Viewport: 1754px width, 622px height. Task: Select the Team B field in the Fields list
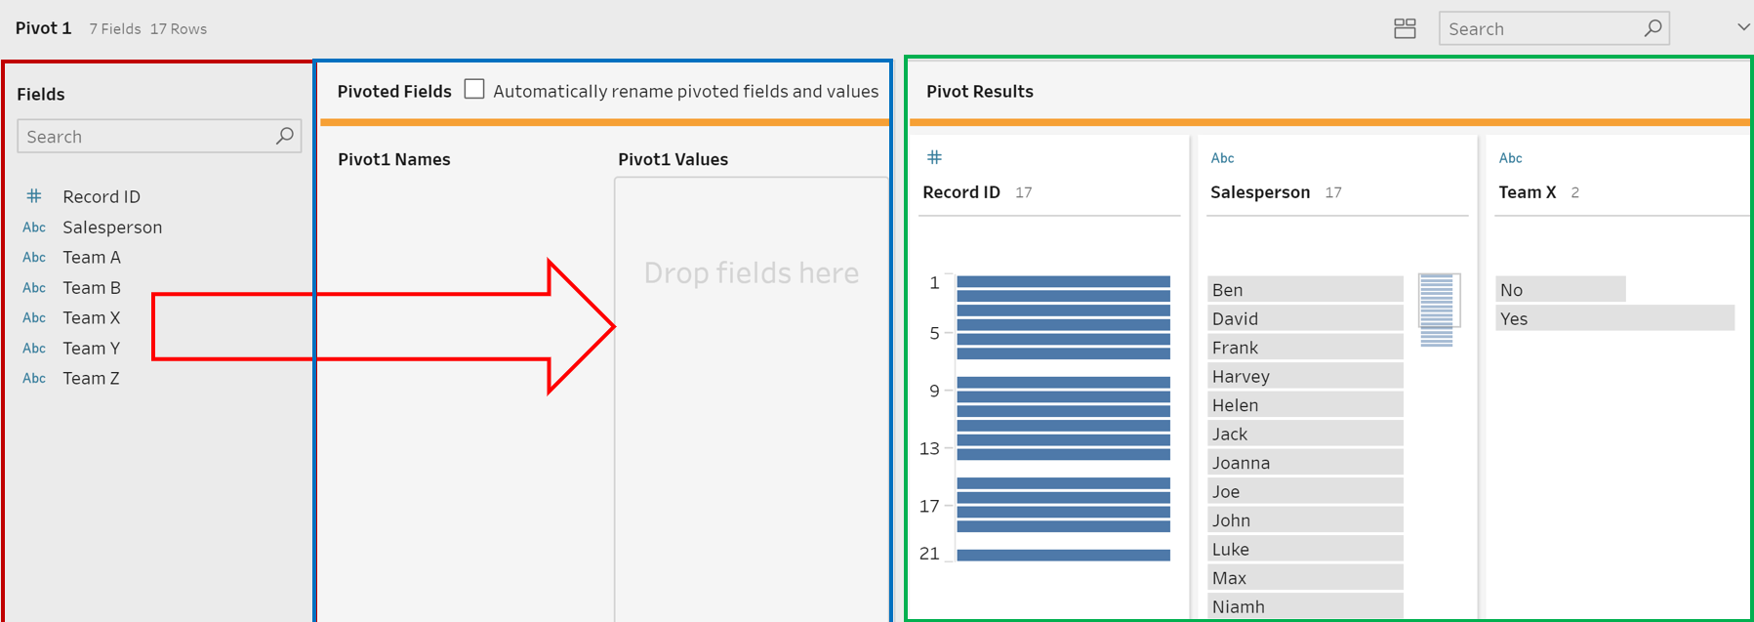coord(92,287)
